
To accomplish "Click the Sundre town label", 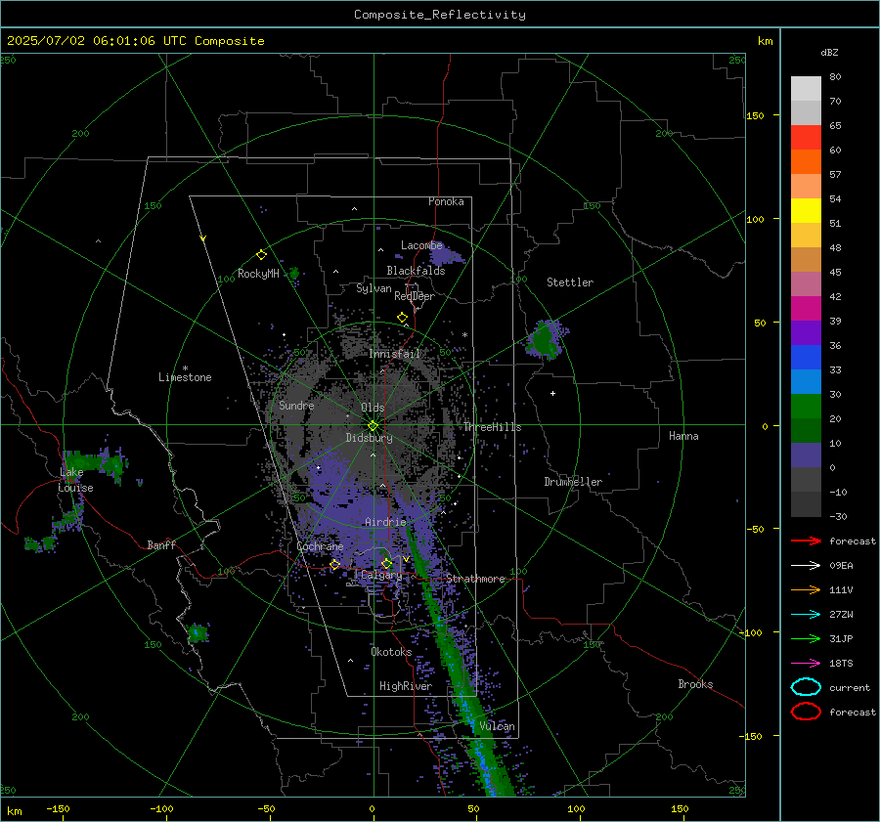I will point(296,405).
